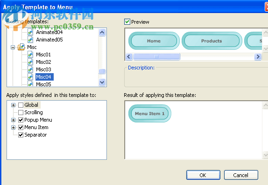Uncheck the Separator checkbox

[21, 135]
